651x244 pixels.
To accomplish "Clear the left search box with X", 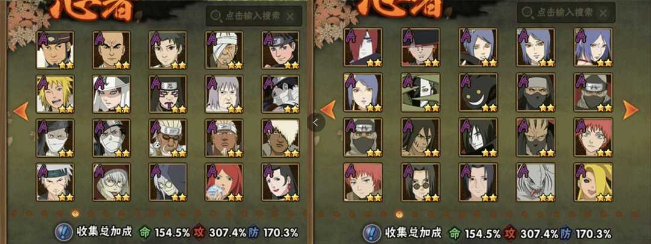I will 290,17.
